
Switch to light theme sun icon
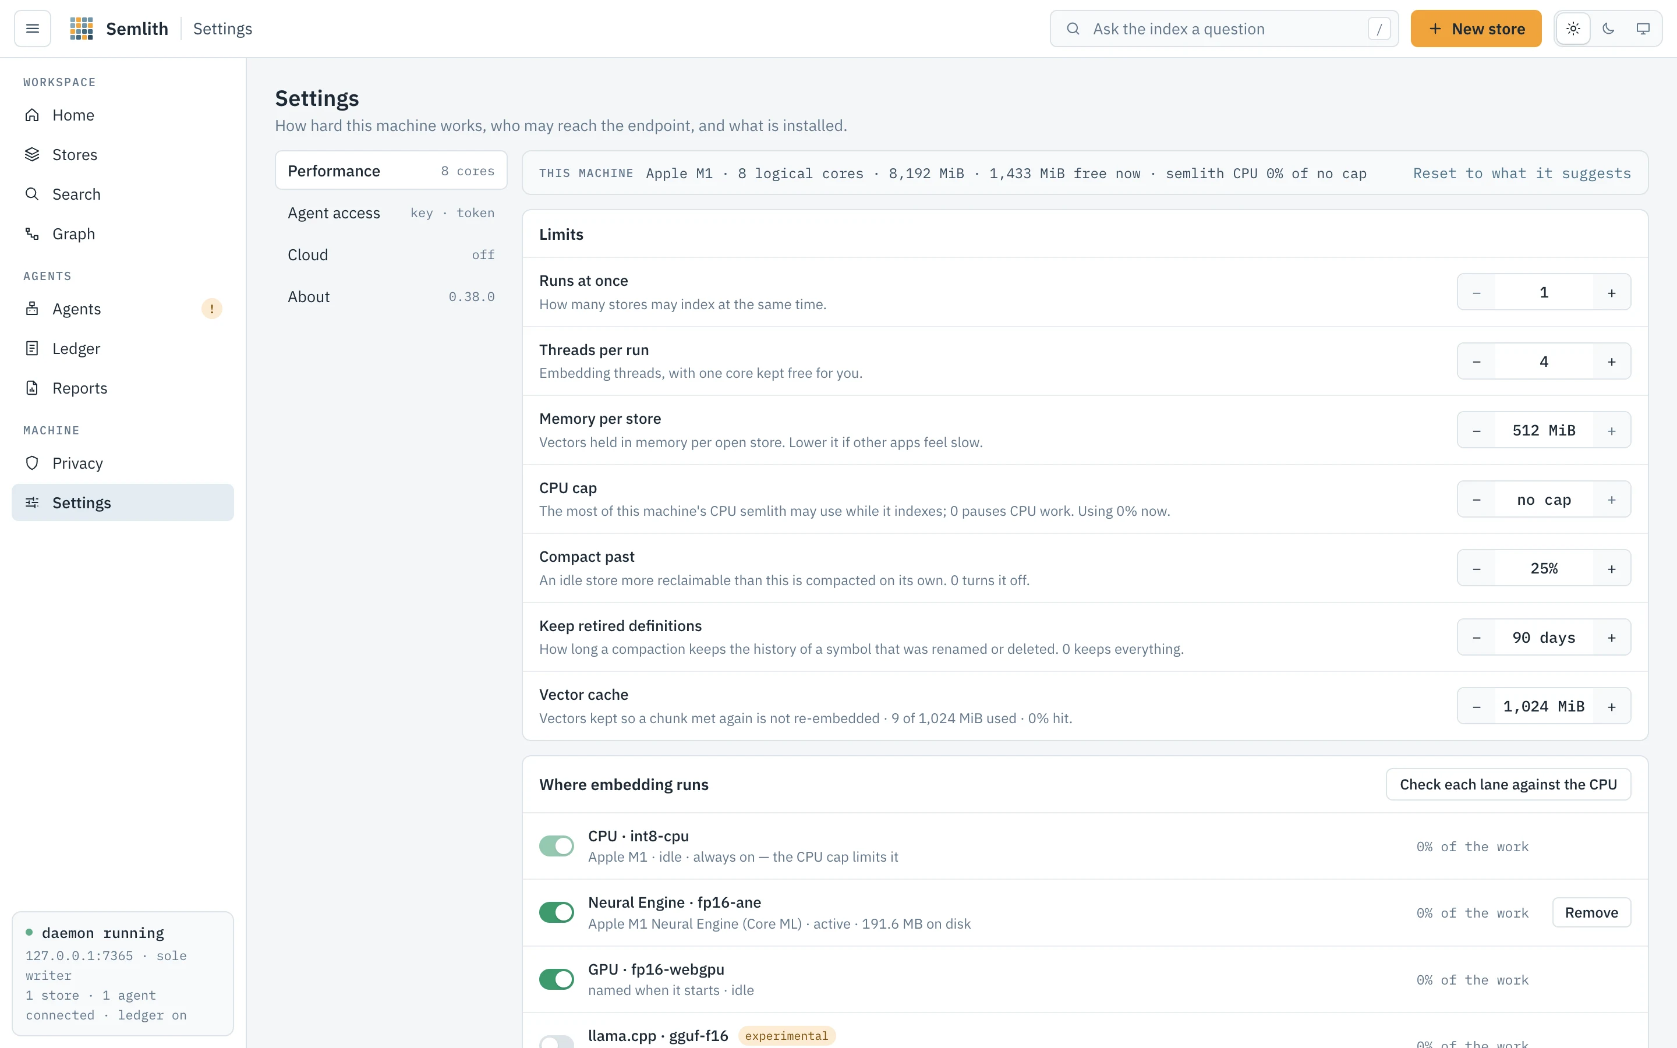click(x=1573, y=29)
